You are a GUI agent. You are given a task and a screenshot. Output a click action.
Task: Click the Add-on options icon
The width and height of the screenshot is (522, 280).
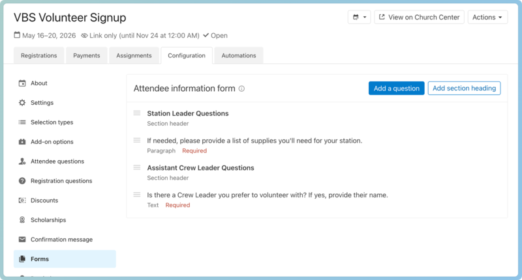tap(22, 142)
